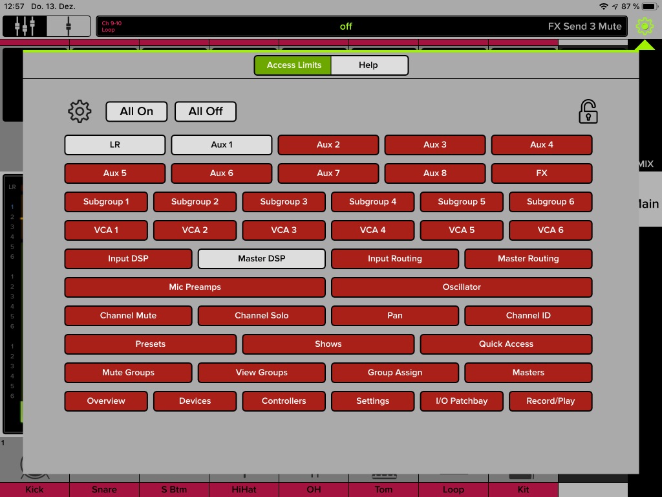Toggle Aux 1 access

pos(222,145)
